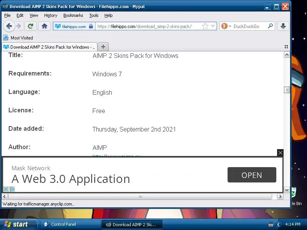Screen dimensions: 307x230
Task: Open the Most Visited bookmarks folder
Action: point(18,38)
